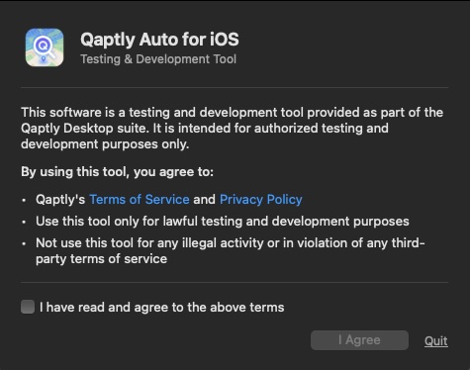Click the lawful testing purposes bullet text
Screen dimensions: 470x370
pyautogui.click(x=223, y=222)
